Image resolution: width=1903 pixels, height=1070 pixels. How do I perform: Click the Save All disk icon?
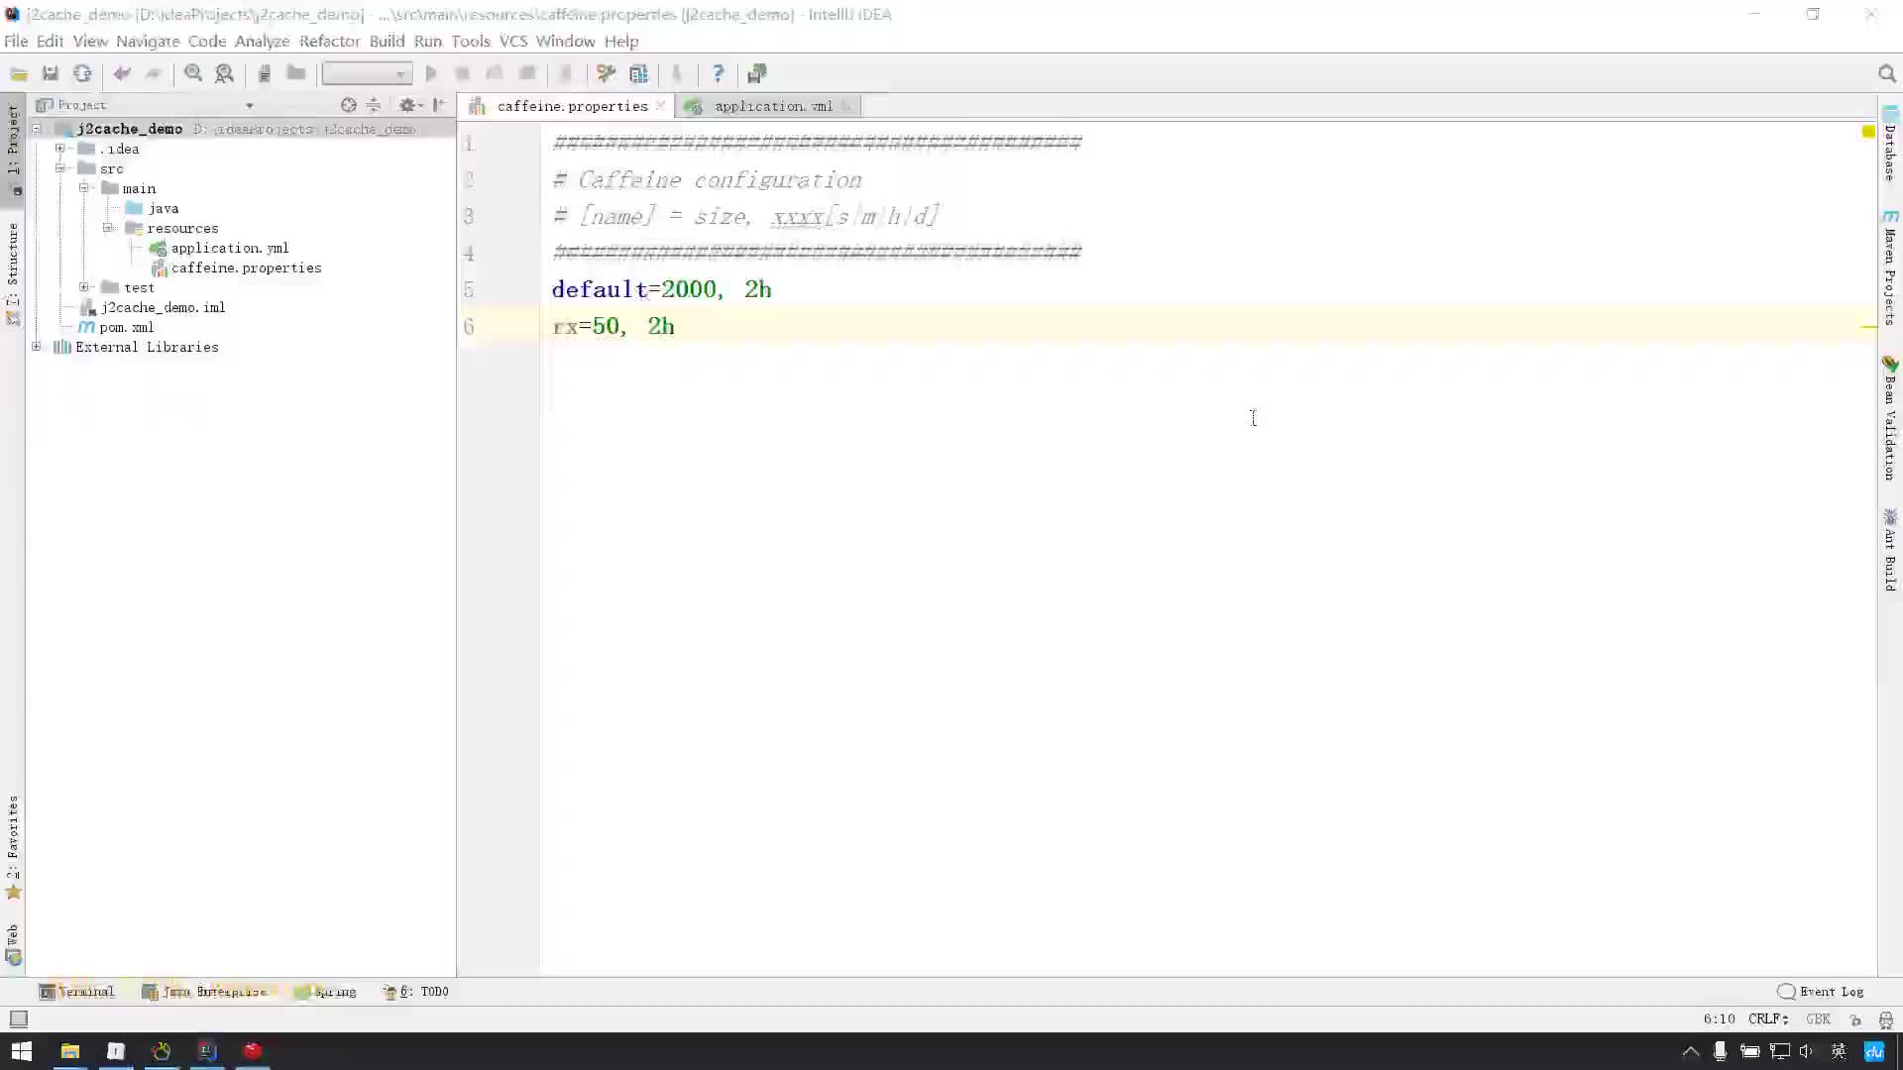click(x=51, y=74)
